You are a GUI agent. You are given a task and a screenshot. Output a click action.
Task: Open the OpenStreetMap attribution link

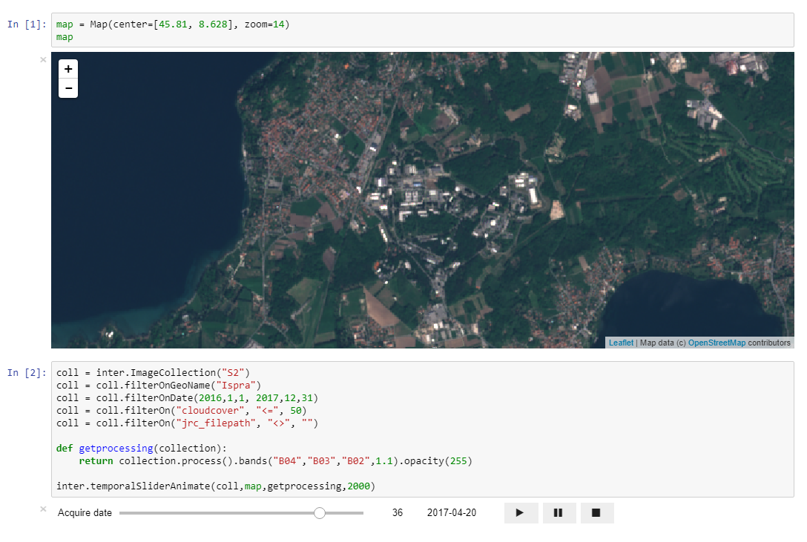(x=717, y=343)
